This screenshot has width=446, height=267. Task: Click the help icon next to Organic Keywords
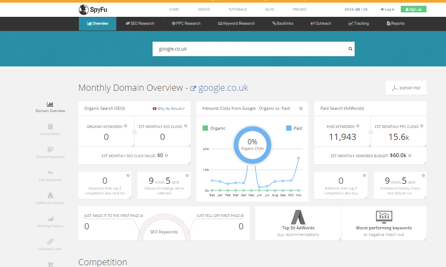click(x=125, y=126)
